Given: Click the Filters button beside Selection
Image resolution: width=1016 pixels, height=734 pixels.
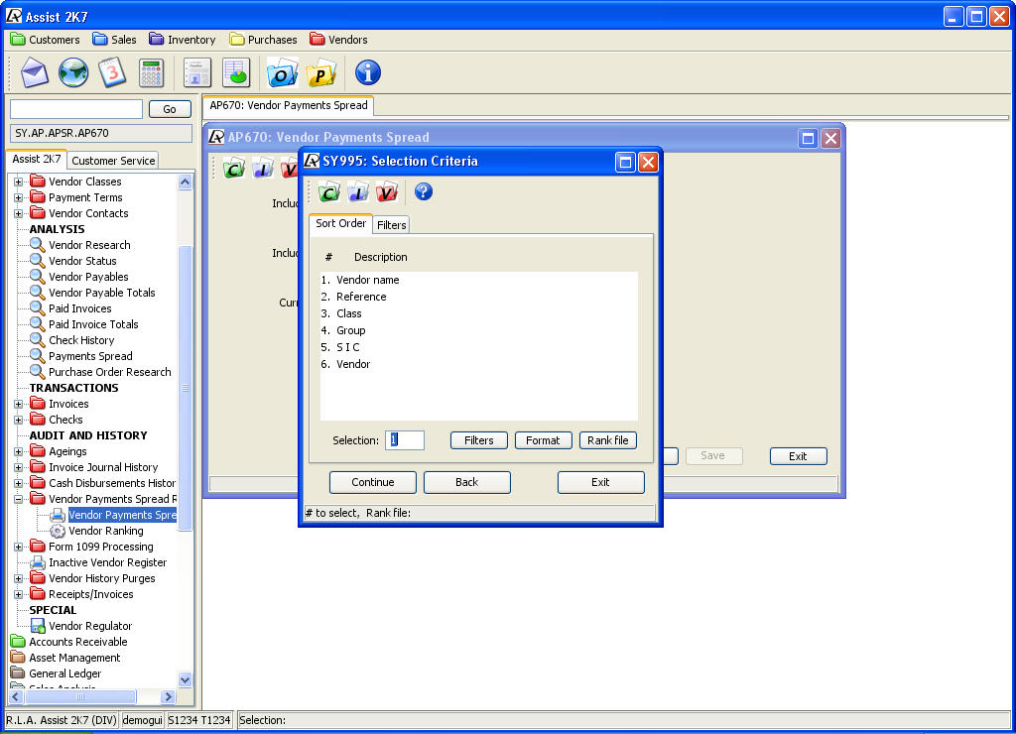Looking at the screenshot, I should point(479,440).
